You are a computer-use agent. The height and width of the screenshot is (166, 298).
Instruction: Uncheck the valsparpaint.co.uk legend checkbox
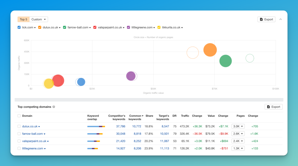point(95,27)
